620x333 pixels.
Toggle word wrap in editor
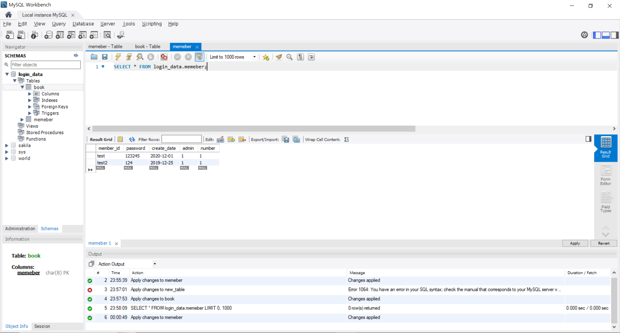click(311, 57)
